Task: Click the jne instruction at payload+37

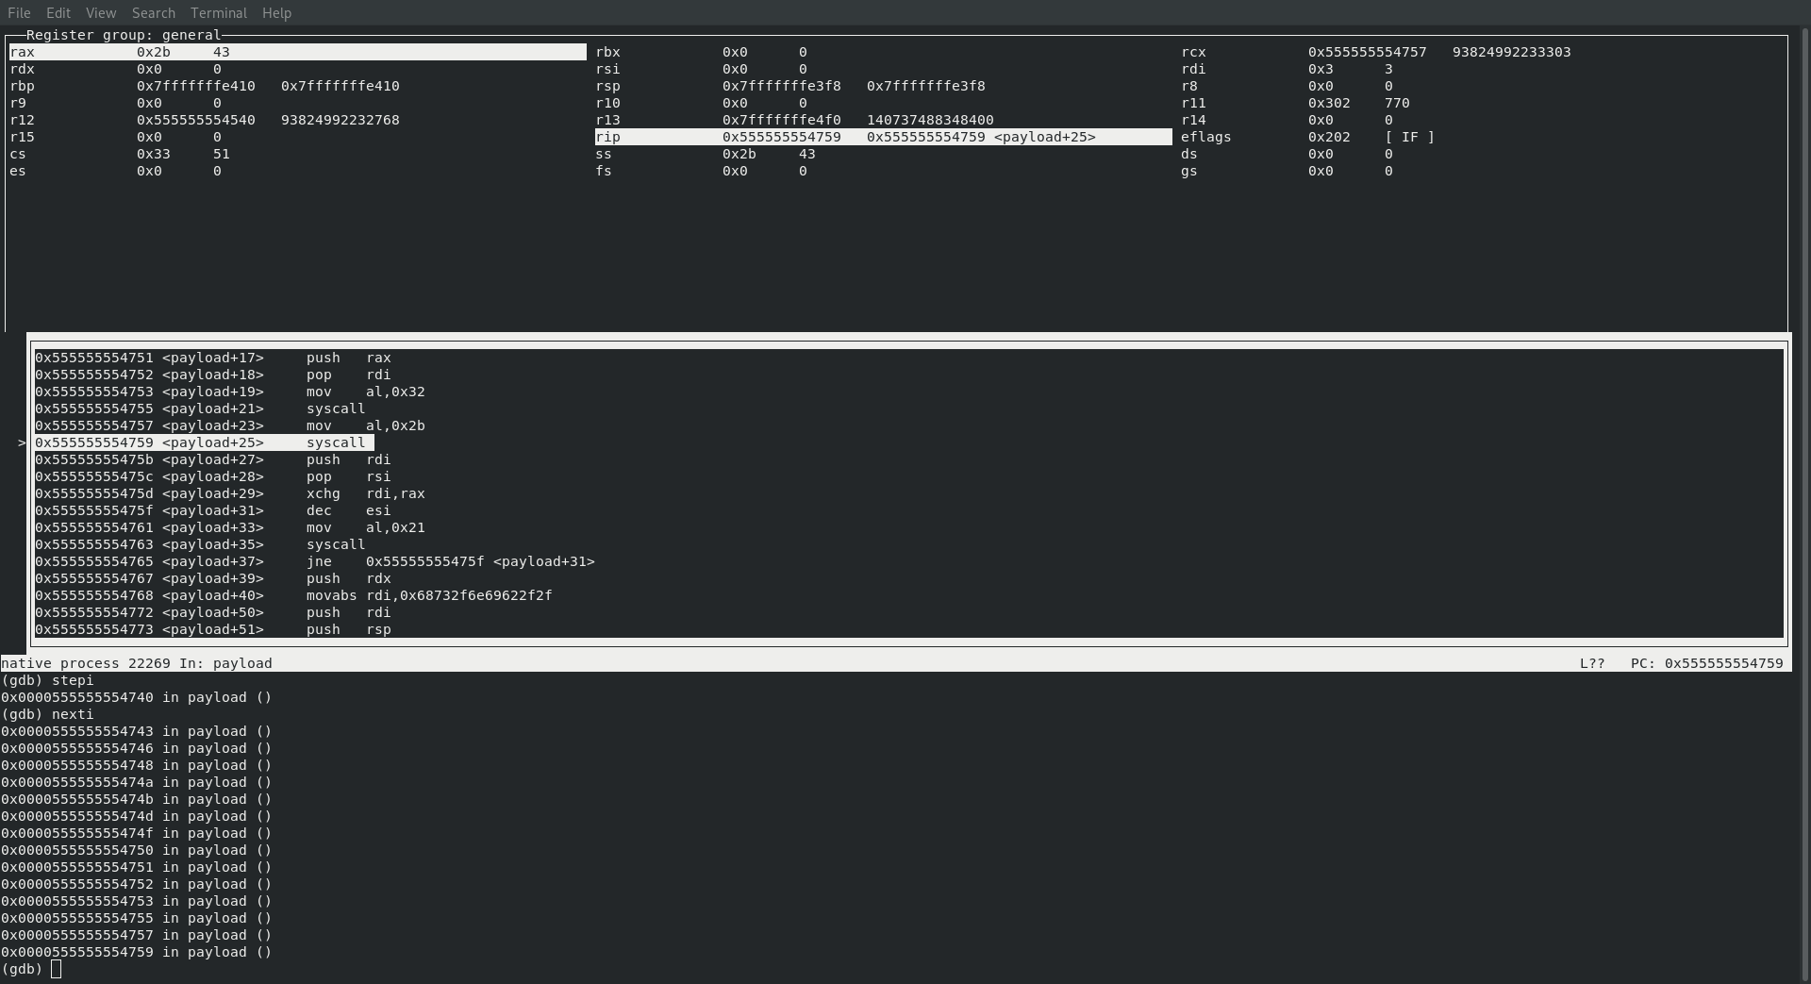Action: (x=321, y=561)
